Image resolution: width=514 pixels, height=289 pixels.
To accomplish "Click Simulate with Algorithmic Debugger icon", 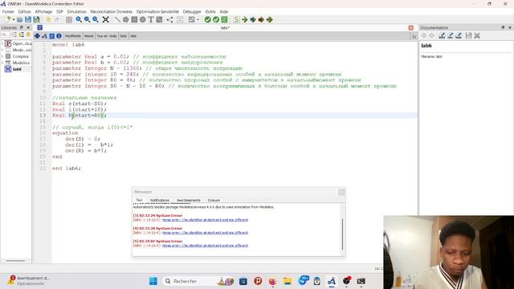I will pos(261,19).
